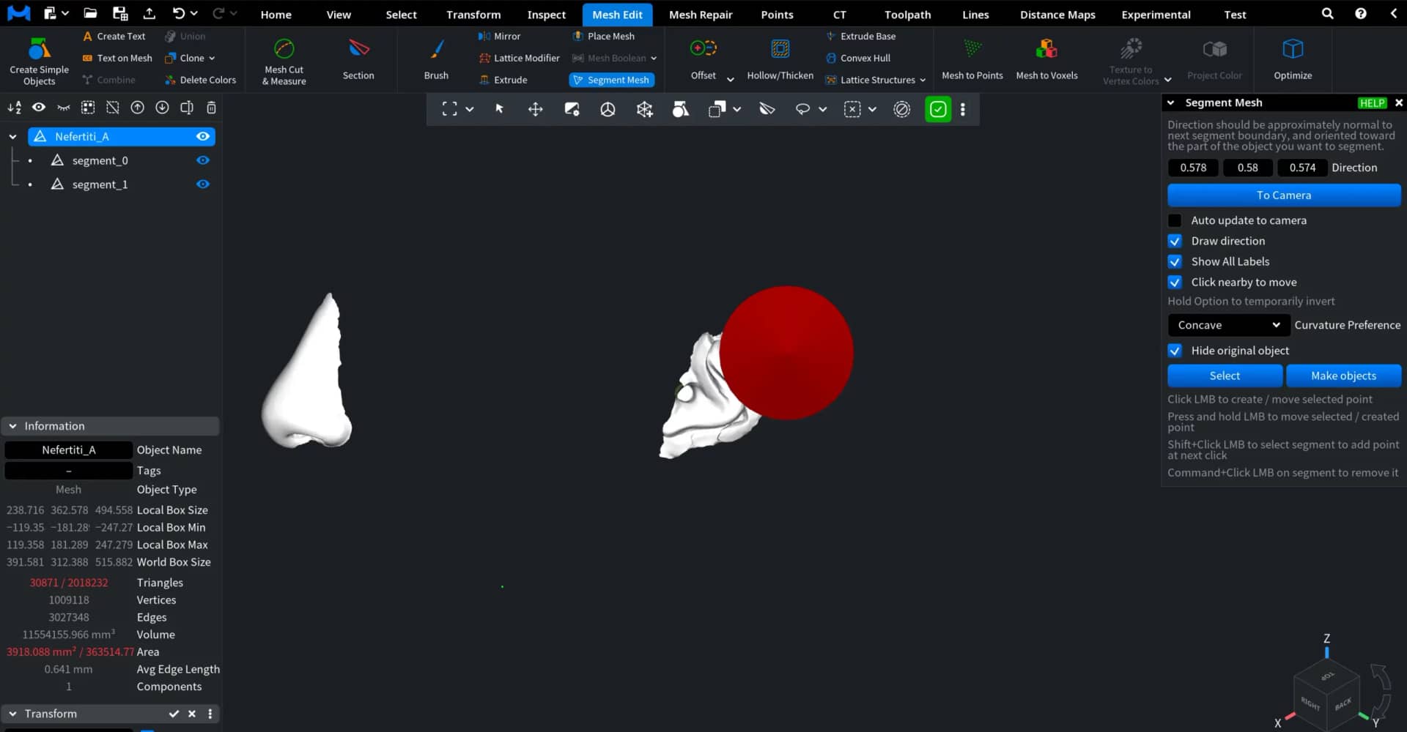Switch to the Mesh Repair tab
This screenshot has height=732, width=1407.
(x=701, y=14)
